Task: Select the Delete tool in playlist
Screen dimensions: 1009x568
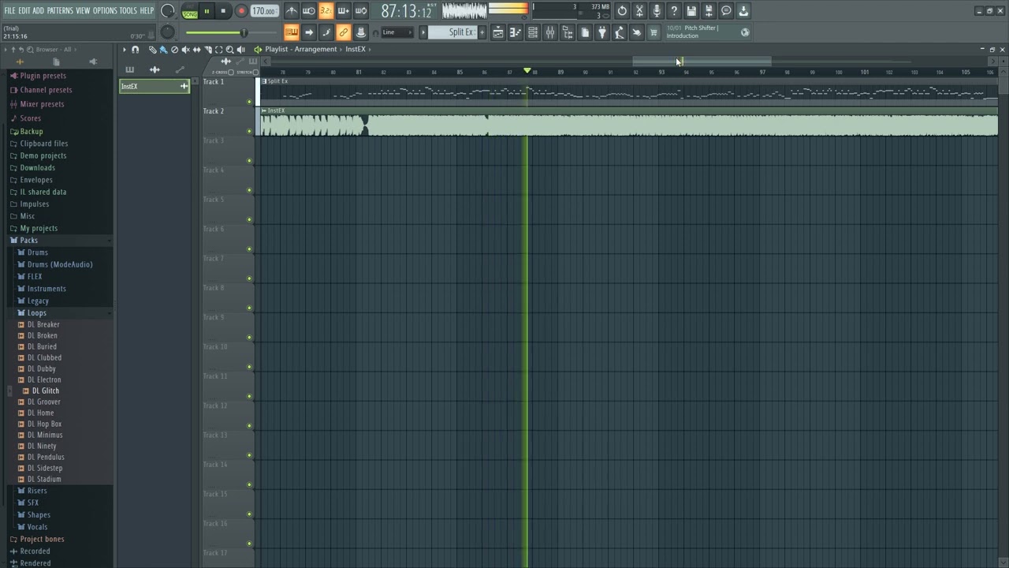Action: click(x=174, y=50)
